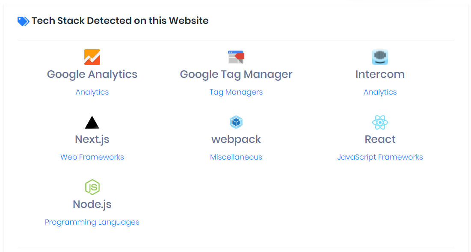
Task: Open the Analytics link under Google Analytics
Action: (92, 92)
